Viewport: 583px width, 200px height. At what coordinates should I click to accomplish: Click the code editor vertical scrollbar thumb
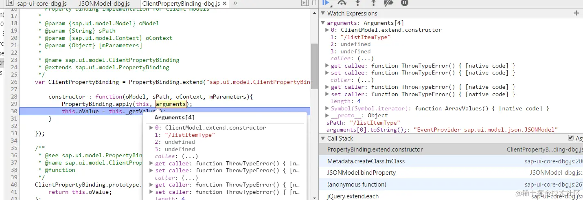tap(314, 66)
